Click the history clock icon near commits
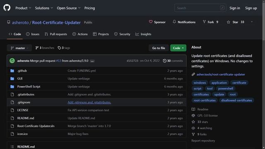 (x=164, y=61)
